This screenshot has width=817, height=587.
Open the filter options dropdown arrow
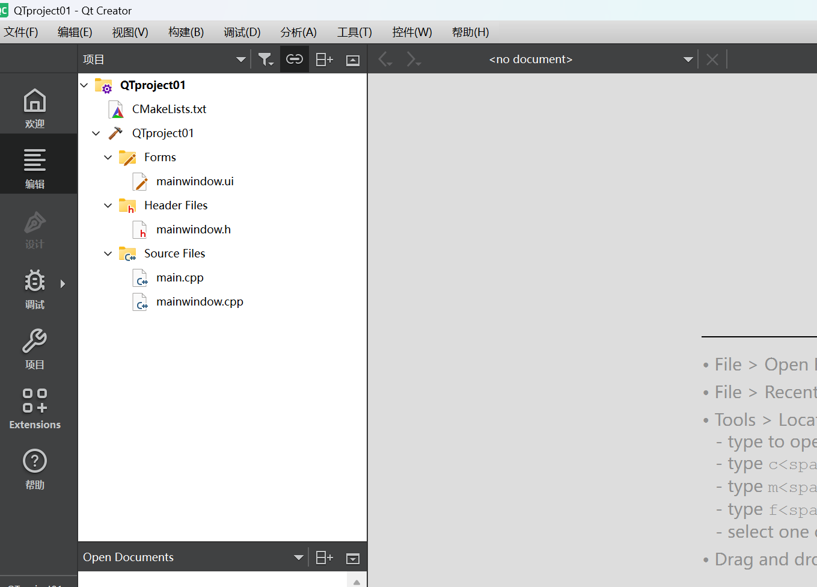click(x=271, y=64)
